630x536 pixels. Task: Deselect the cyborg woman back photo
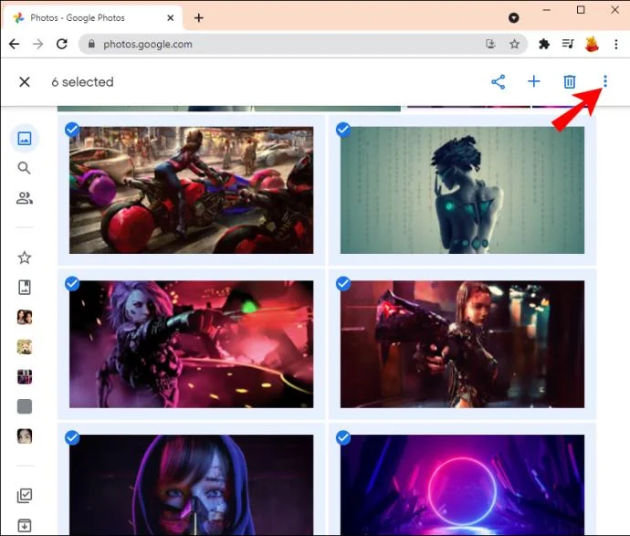pos(343,130)
